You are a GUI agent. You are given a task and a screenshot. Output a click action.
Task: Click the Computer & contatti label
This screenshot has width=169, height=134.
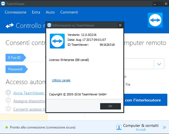tap(141, 125)
